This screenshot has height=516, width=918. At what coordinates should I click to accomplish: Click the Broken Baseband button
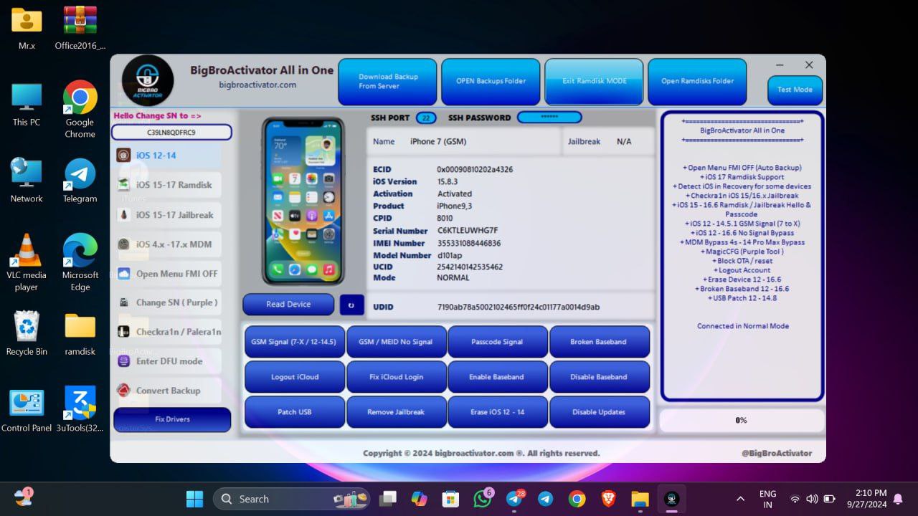pos(600,342)
